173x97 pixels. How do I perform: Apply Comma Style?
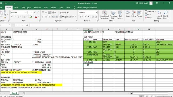(x=89, y=17)
